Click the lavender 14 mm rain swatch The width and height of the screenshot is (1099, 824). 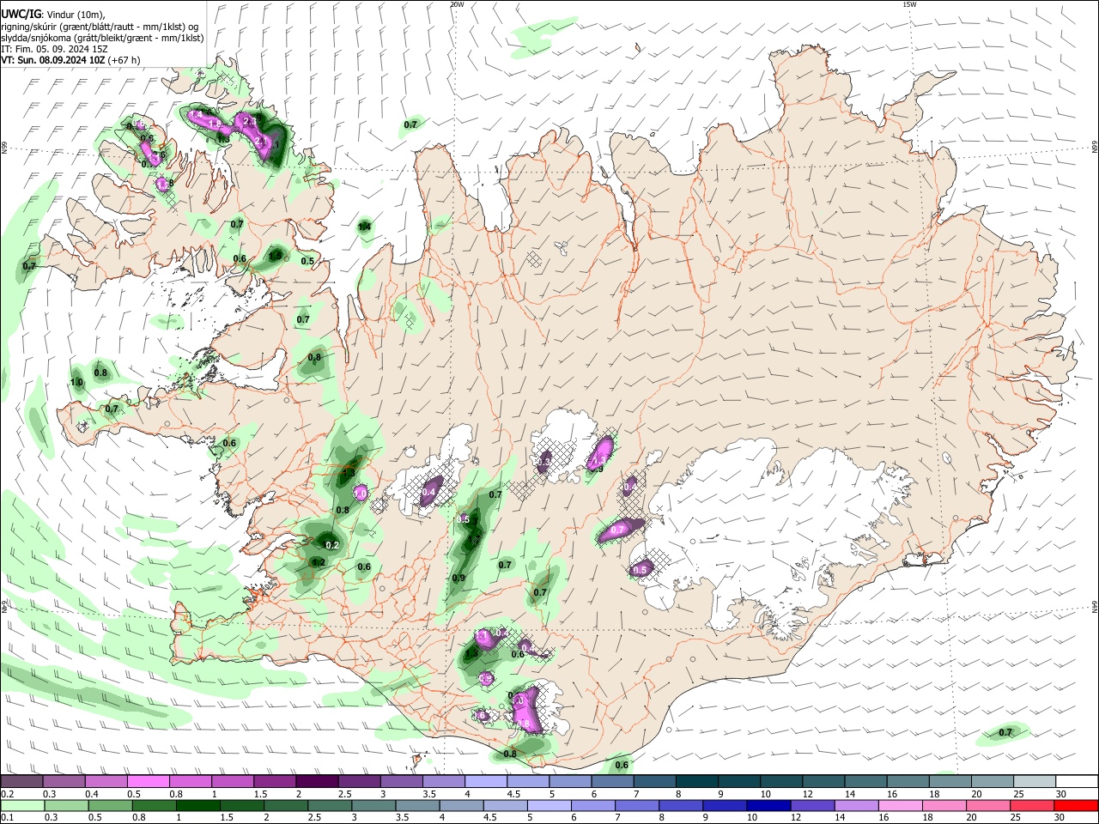tap(855, 805)
